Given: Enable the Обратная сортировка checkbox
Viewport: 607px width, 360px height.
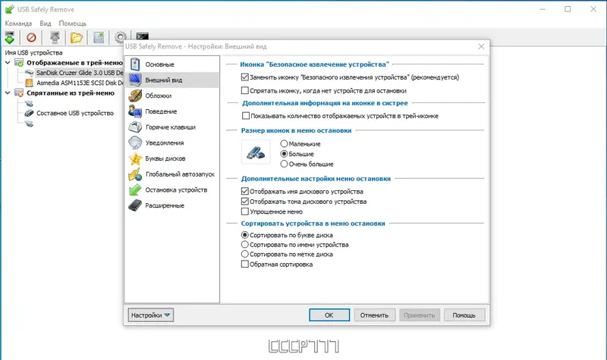Looking at the screenshot, I should pyautogui.click(x=244, y=265).
